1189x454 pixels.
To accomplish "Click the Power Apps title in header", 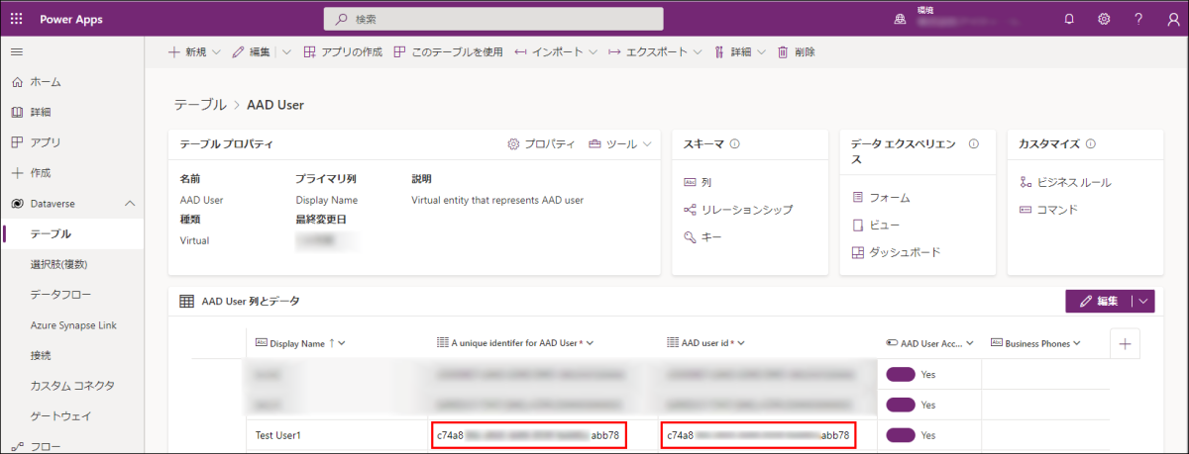I will pyautogui.click(x=70, y=19).
